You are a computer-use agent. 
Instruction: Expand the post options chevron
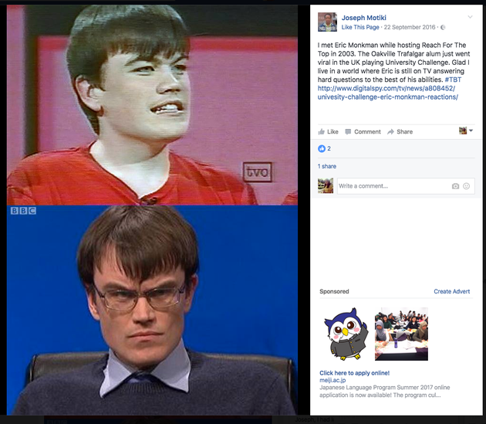coord(470,17)
